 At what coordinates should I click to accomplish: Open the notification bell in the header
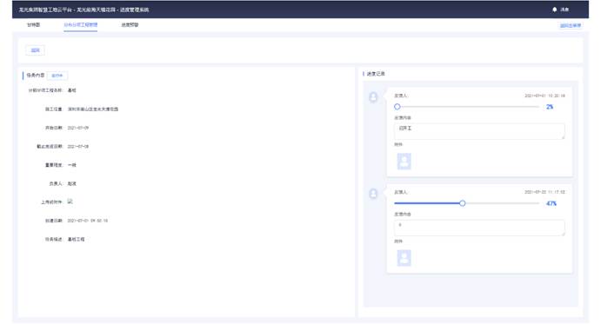pyautogui.click(x=554, y=10)
